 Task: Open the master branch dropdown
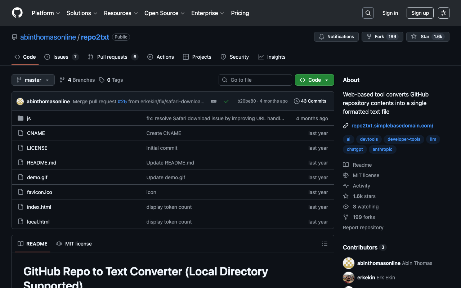(33, 80)
